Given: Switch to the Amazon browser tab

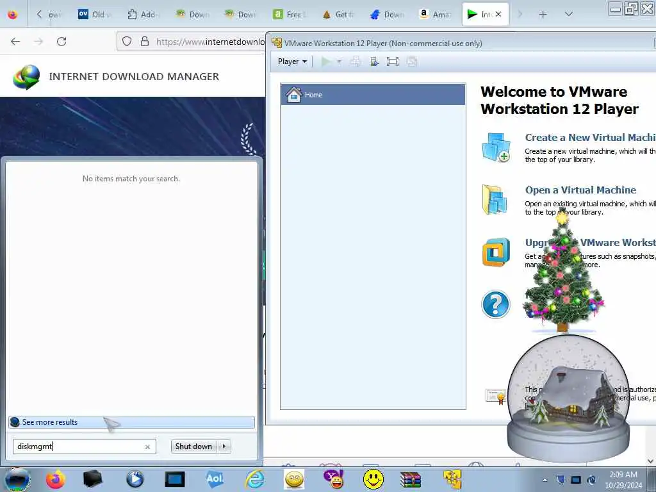Looking at the screenshot, I should (435, 14).
